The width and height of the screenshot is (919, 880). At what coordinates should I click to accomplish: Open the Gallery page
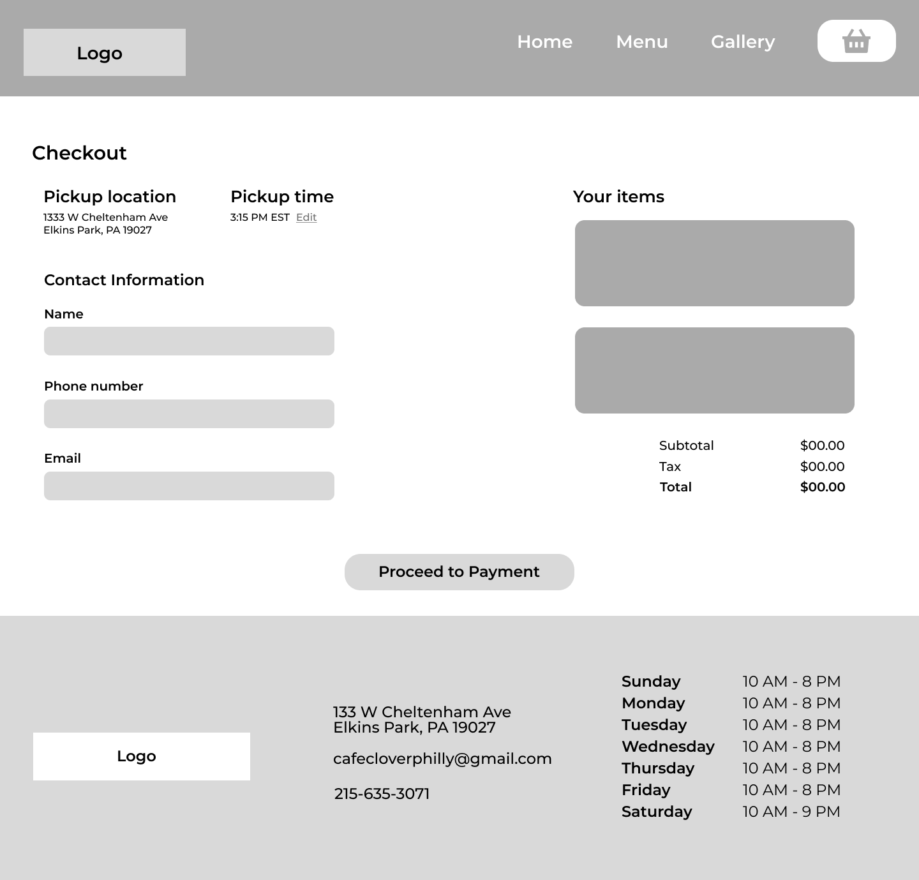coord(743,41)
